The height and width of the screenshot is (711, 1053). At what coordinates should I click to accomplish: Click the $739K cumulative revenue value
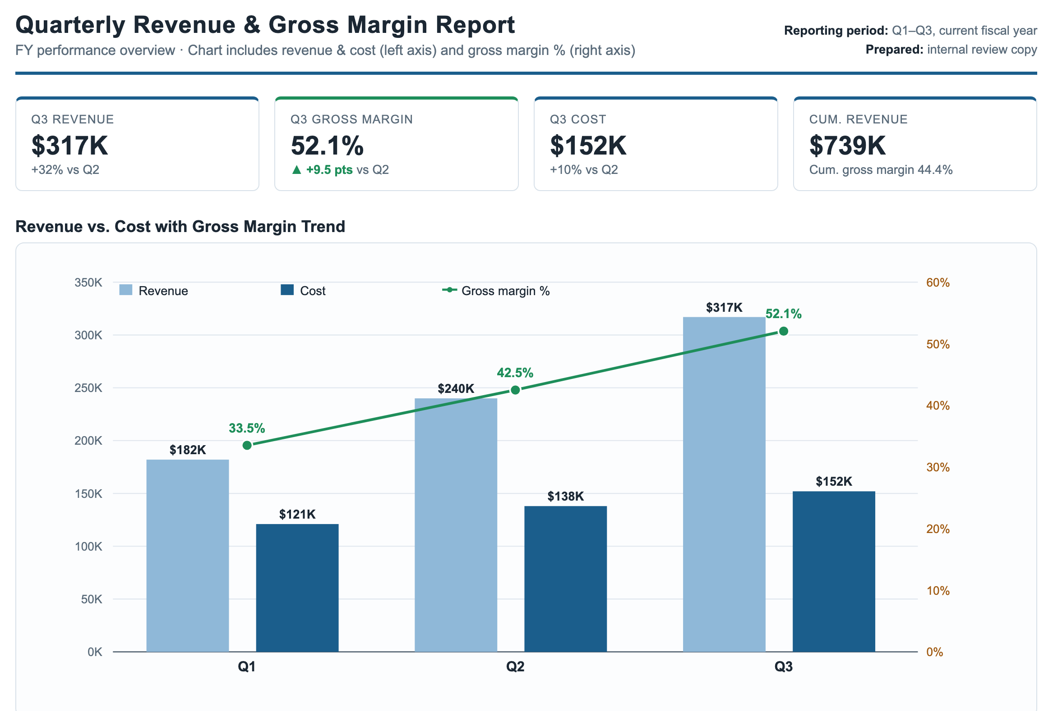[847, 146]
